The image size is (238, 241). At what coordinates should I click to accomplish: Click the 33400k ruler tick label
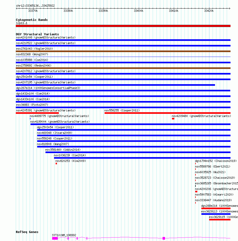pos(139,11)
